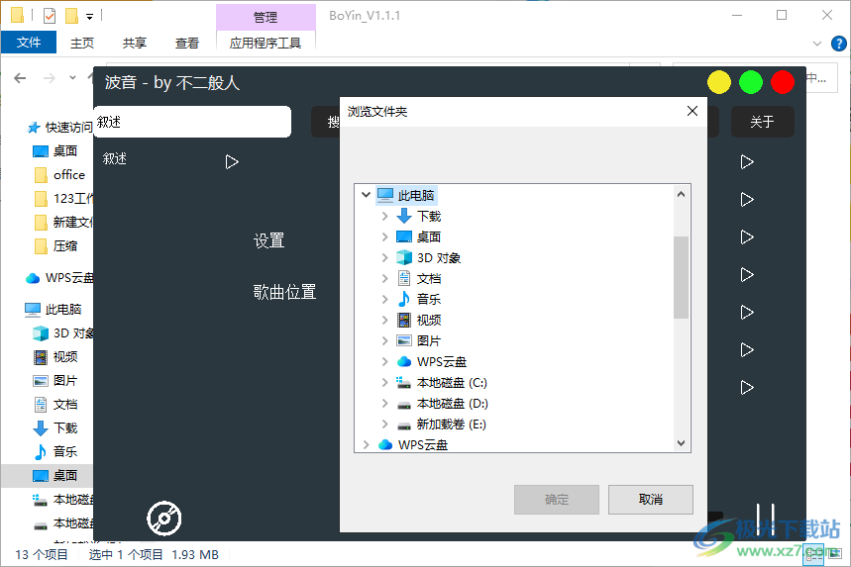This screenshot has height=567, width=851.
Task: Expand 本地磁盘 (C:) in the dialog
Action: [384, 383]
